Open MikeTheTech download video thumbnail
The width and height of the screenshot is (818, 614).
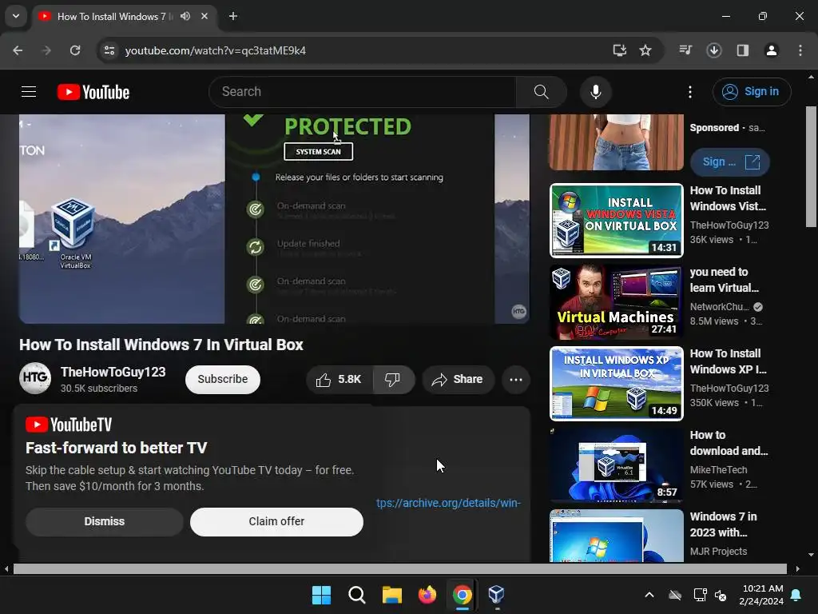tap(616, 464)
